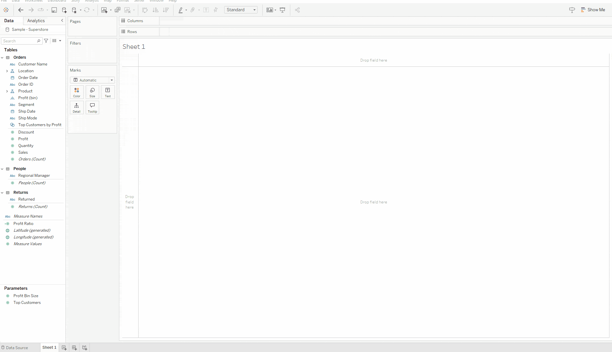612x352 pixels.
Task: Open presentation mode
Action: click(x=283, y=10)
